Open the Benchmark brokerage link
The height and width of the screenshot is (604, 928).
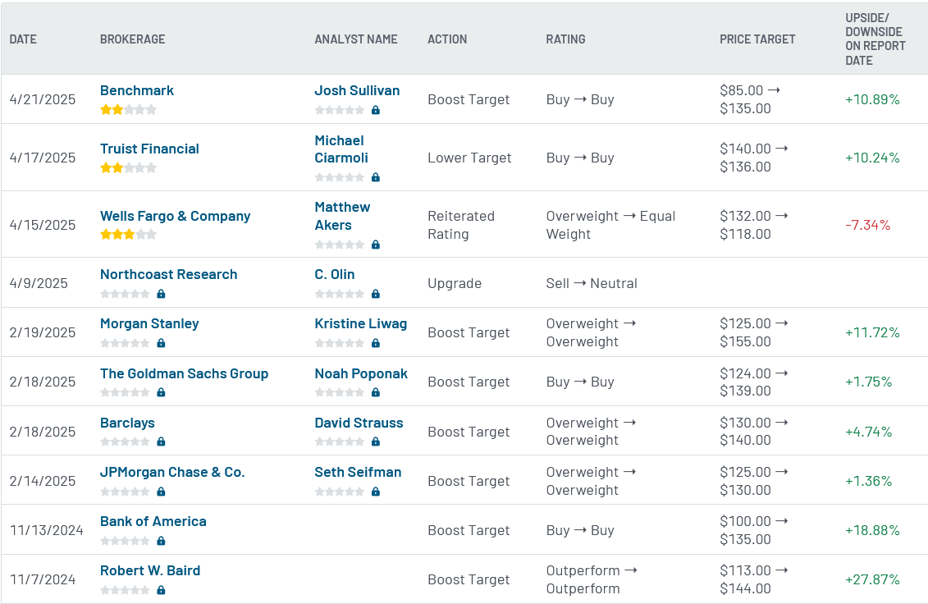(137, 90)
